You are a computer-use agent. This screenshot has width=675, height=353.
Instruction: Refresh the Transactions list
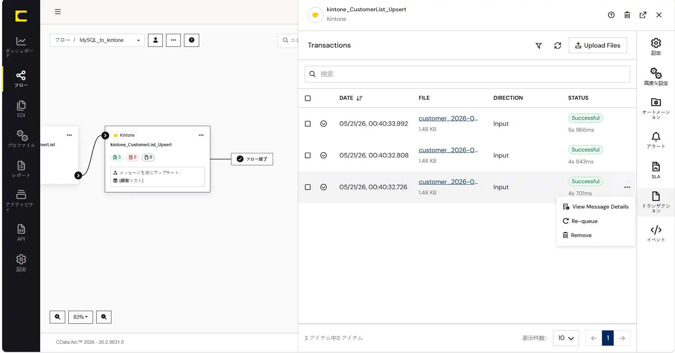pyautogui.click(x=558, y=46)
